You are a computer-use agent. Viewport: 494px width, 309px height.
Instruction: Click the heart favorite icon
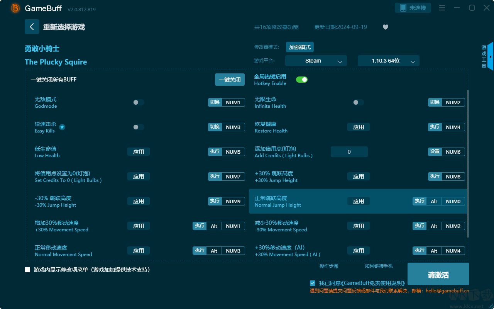pyautogui.click(x=386, y=27)
